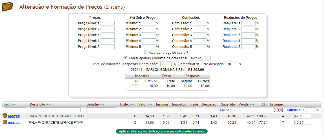
Task: Click the Preço Nível: 1 input field
Action: (x=108, y=23)
